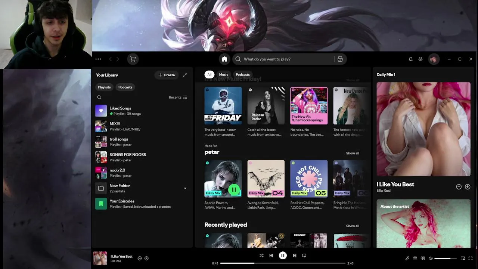
Task: Seek in the song progress bar
Action: point(283,263)
